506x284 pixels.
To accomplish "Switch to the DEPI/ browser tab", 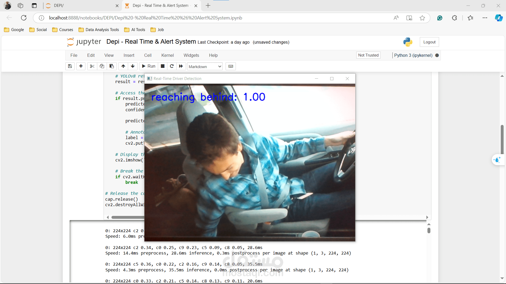I will (x=82, y=6).
